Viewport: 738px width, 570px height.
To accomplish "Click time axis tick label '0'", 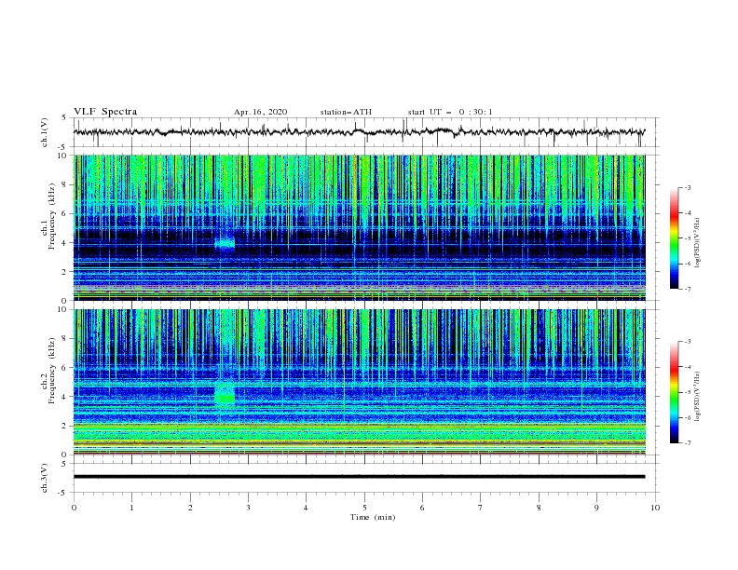I will [74, 508].
